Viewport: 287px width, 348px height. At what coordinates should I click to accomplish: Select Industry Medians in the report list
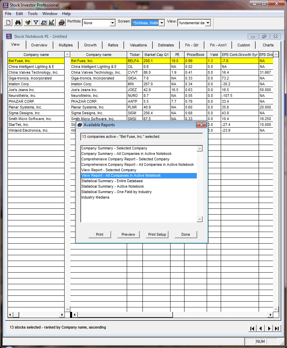[x=95, y=197]
